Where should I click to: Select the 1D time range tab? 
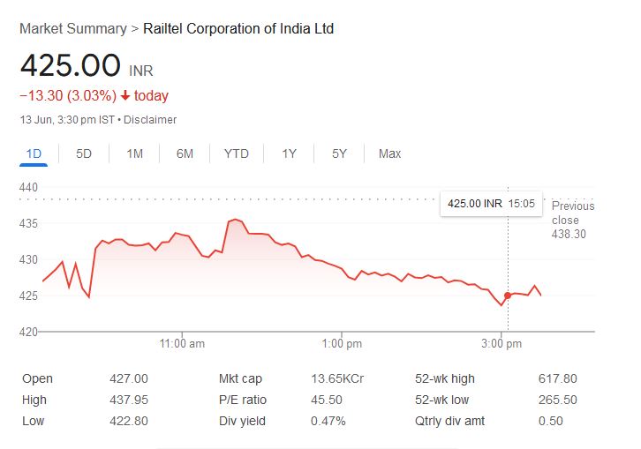34,153
